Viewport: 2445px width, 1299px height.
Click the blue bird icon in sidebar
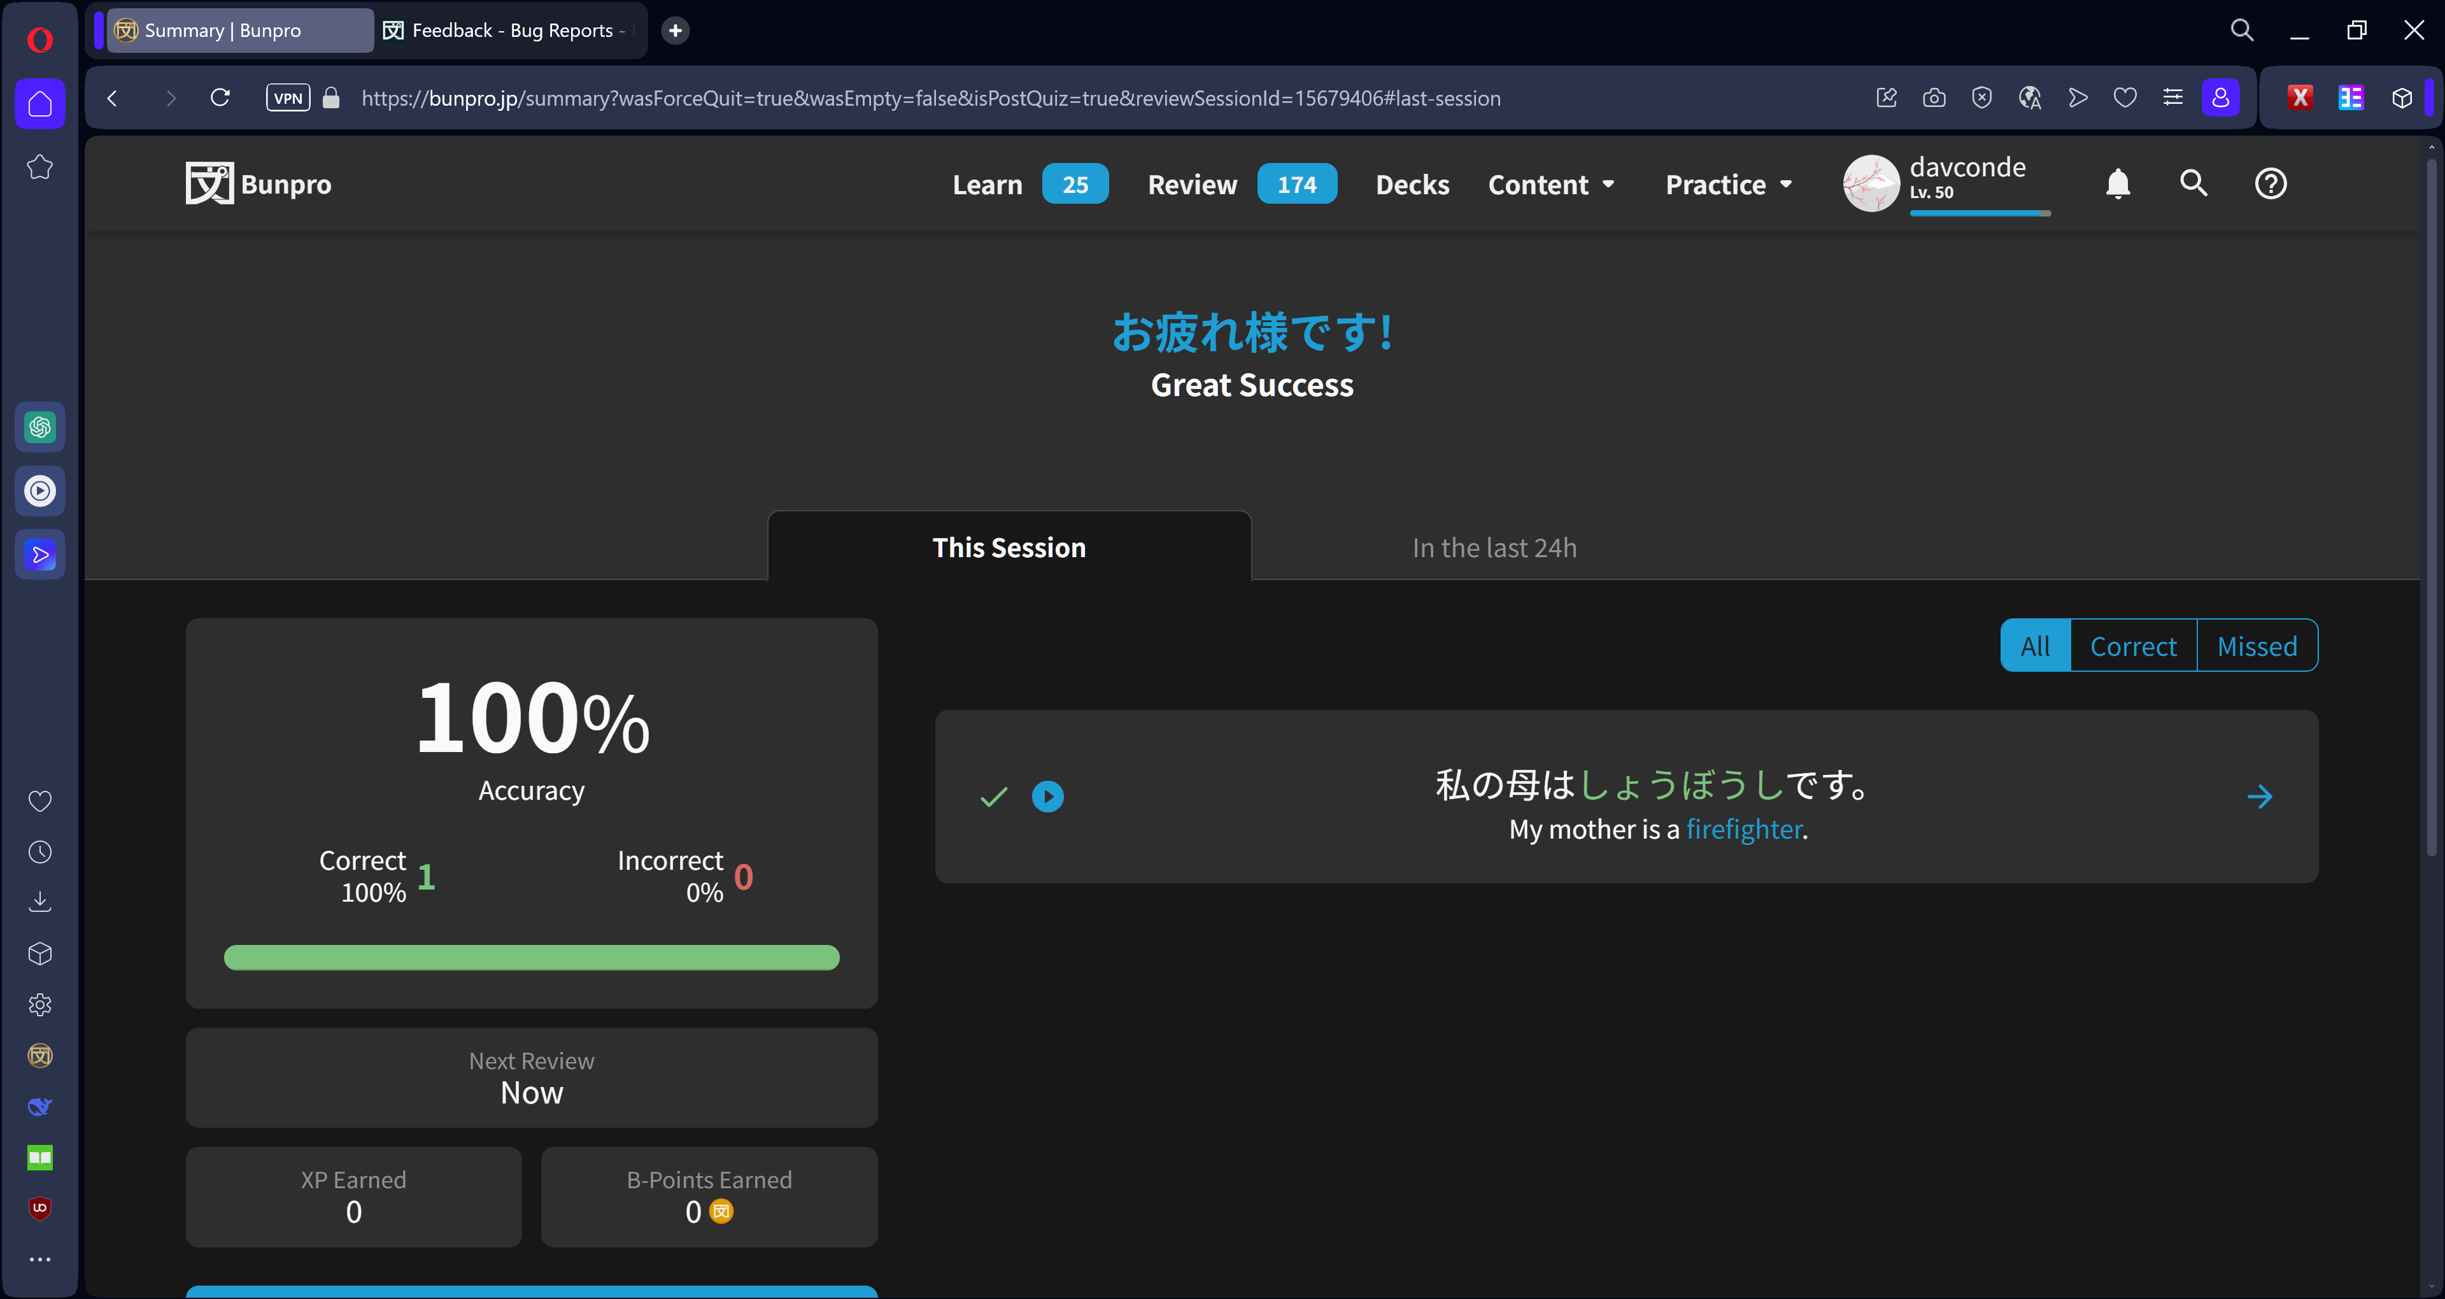(40, 1106)
